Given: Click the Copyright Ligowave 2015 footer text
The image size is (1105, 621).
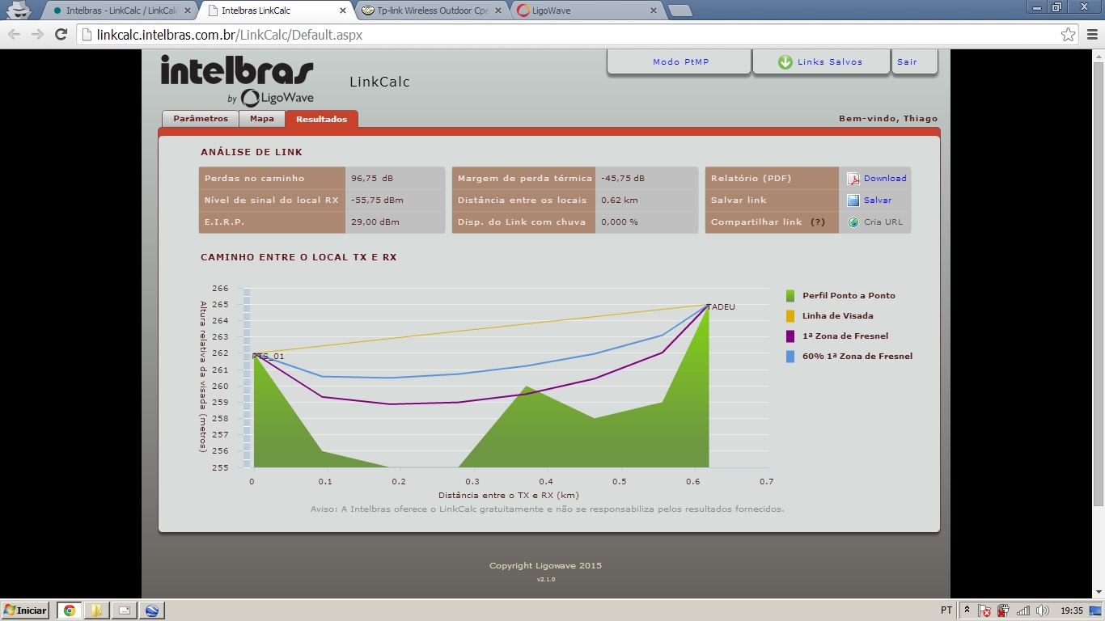Looking at the screenshot, I should pyautogui.click(x=545, y=566).
